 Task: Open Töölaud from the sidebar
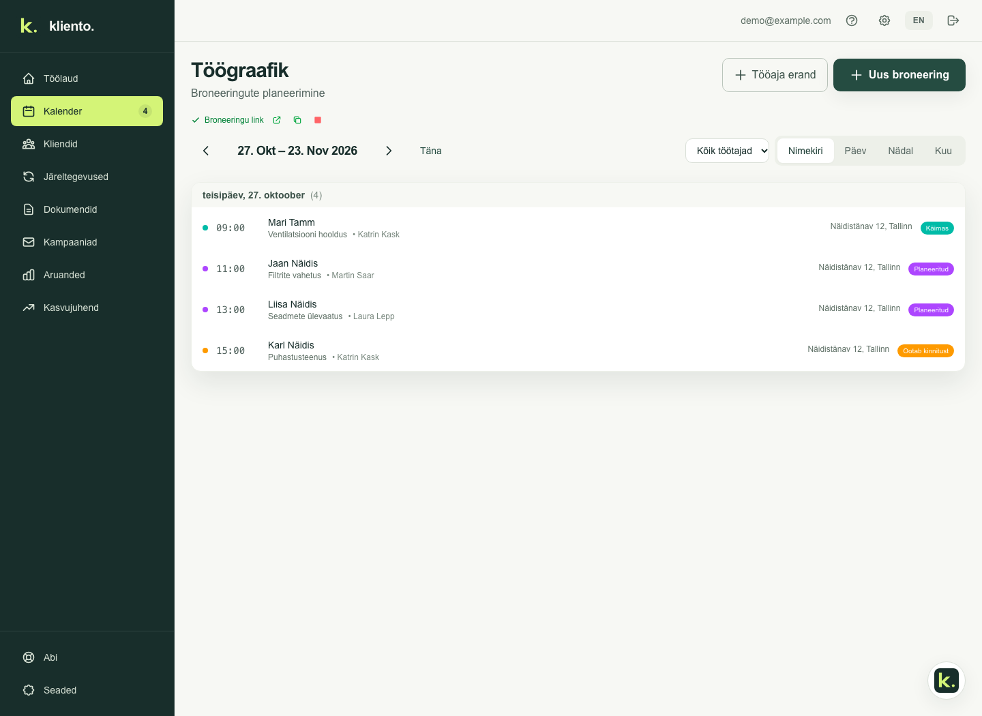tap(87, 78)
